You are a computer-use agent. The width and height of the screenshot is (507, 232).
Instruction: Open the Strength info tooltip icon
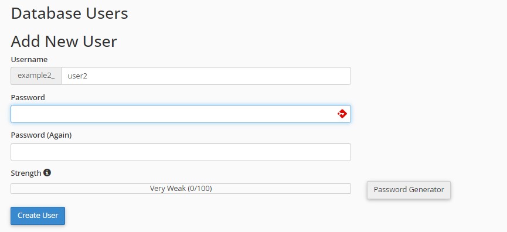tap(47, 173)
